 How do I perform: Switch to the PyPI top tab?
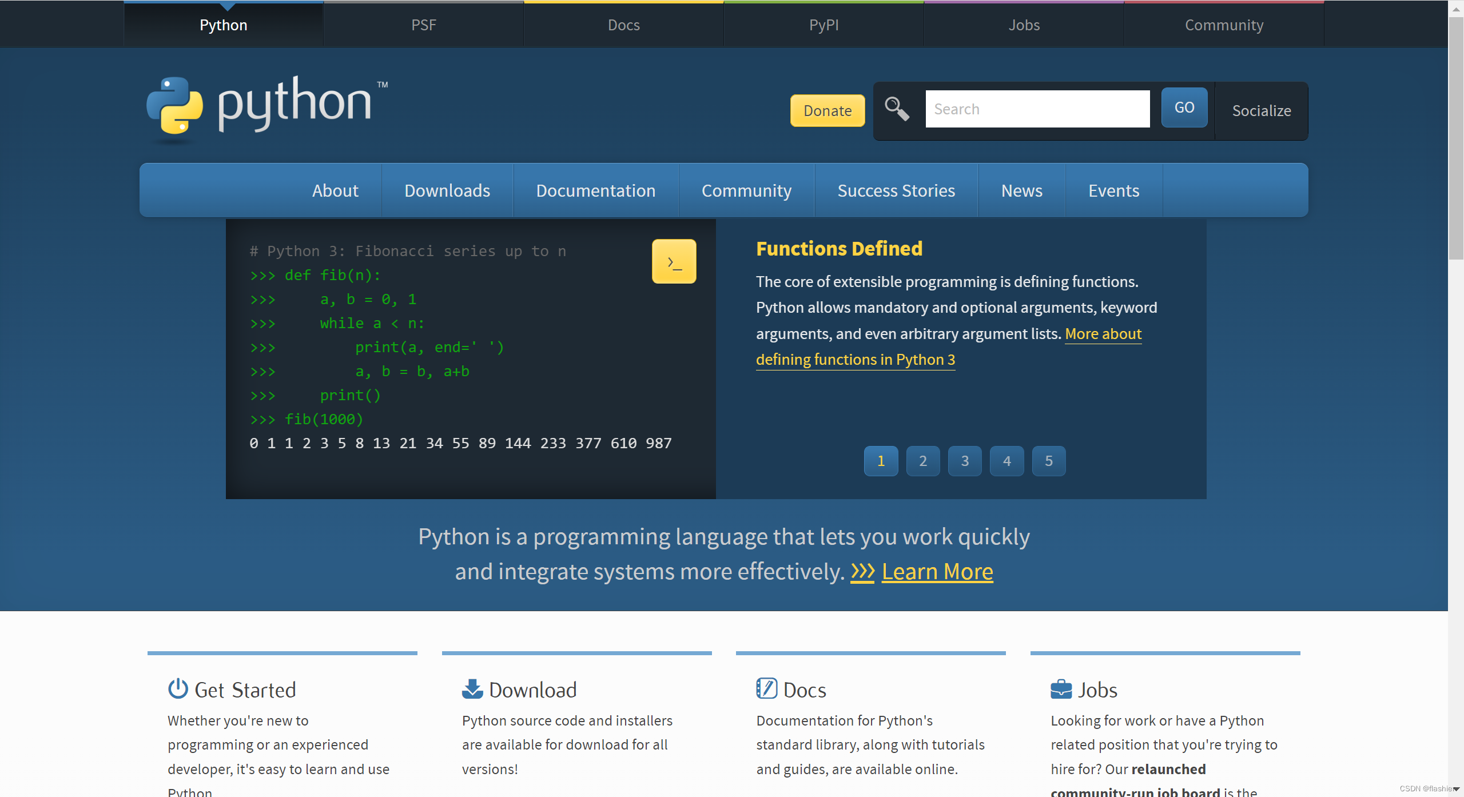(x=823, y=25)
